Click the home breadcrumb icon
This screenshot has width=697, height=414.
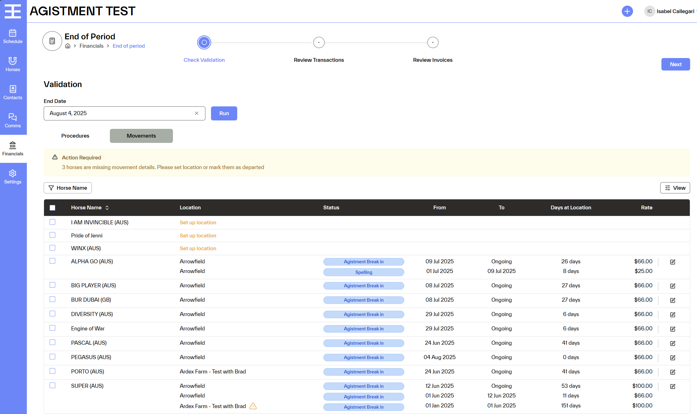(68, 46)
